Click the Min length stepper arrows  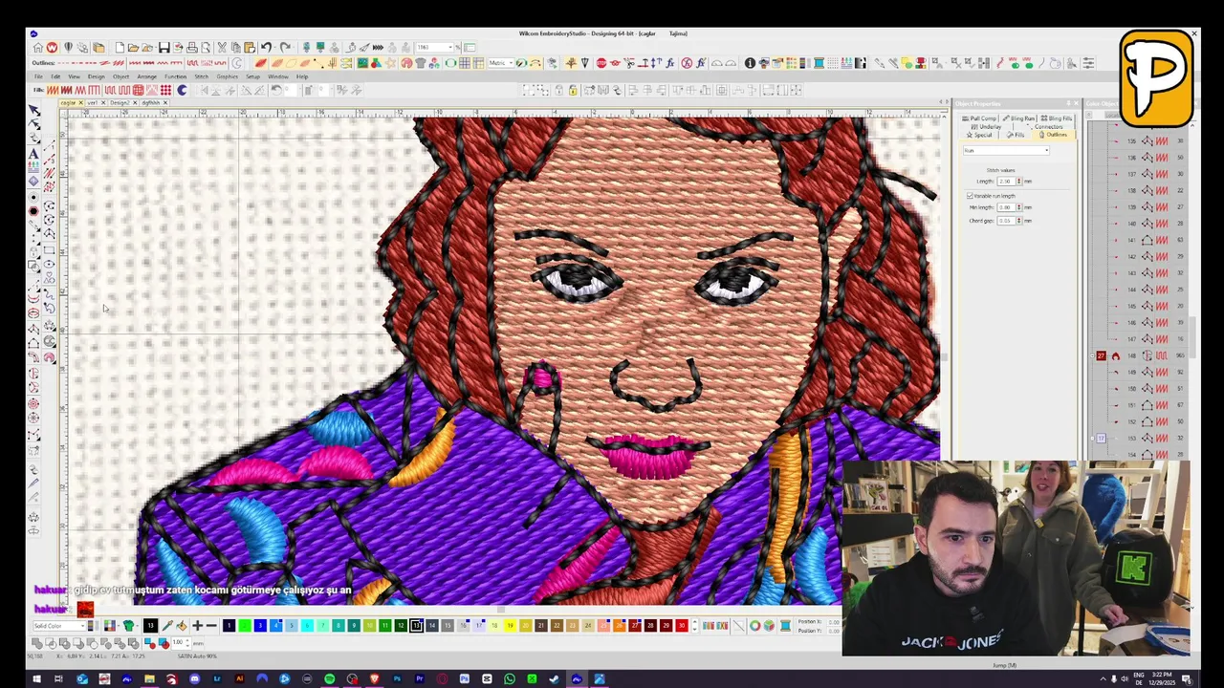coord(1019,207)
